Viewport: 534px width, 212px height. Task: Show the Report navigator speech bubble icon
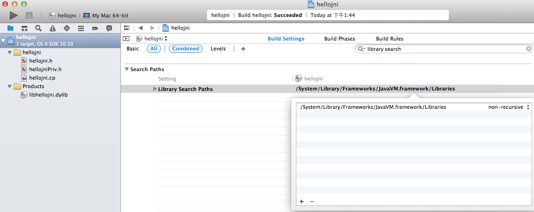pyautogui.click(x=109, y=28)
